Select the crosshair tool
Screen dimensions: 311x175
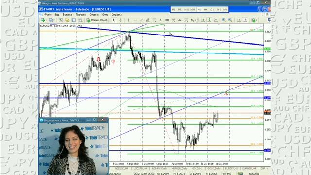(x=120, y=20)
